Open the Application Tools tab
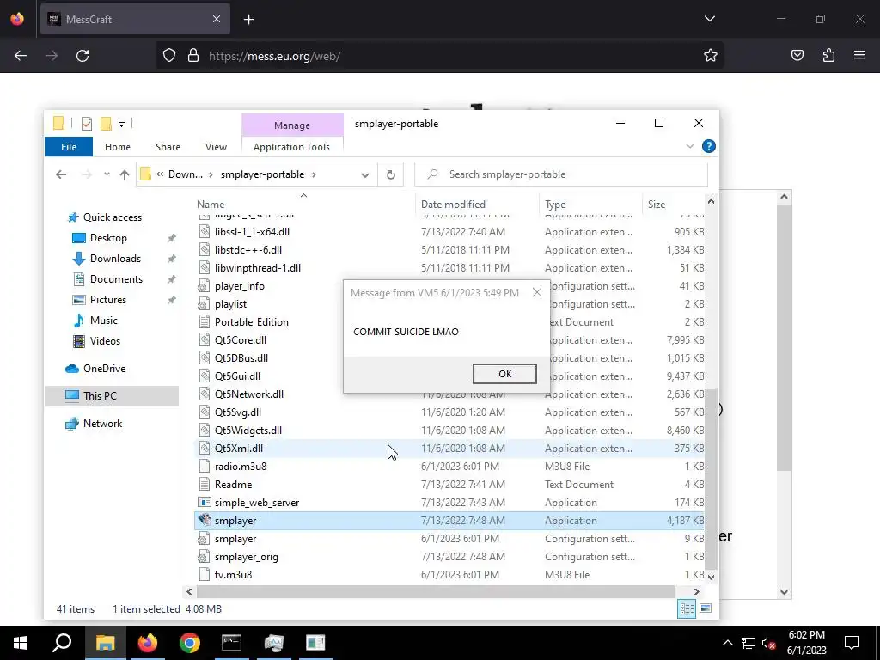The image size is (880, 660). (x=291, y=147)
